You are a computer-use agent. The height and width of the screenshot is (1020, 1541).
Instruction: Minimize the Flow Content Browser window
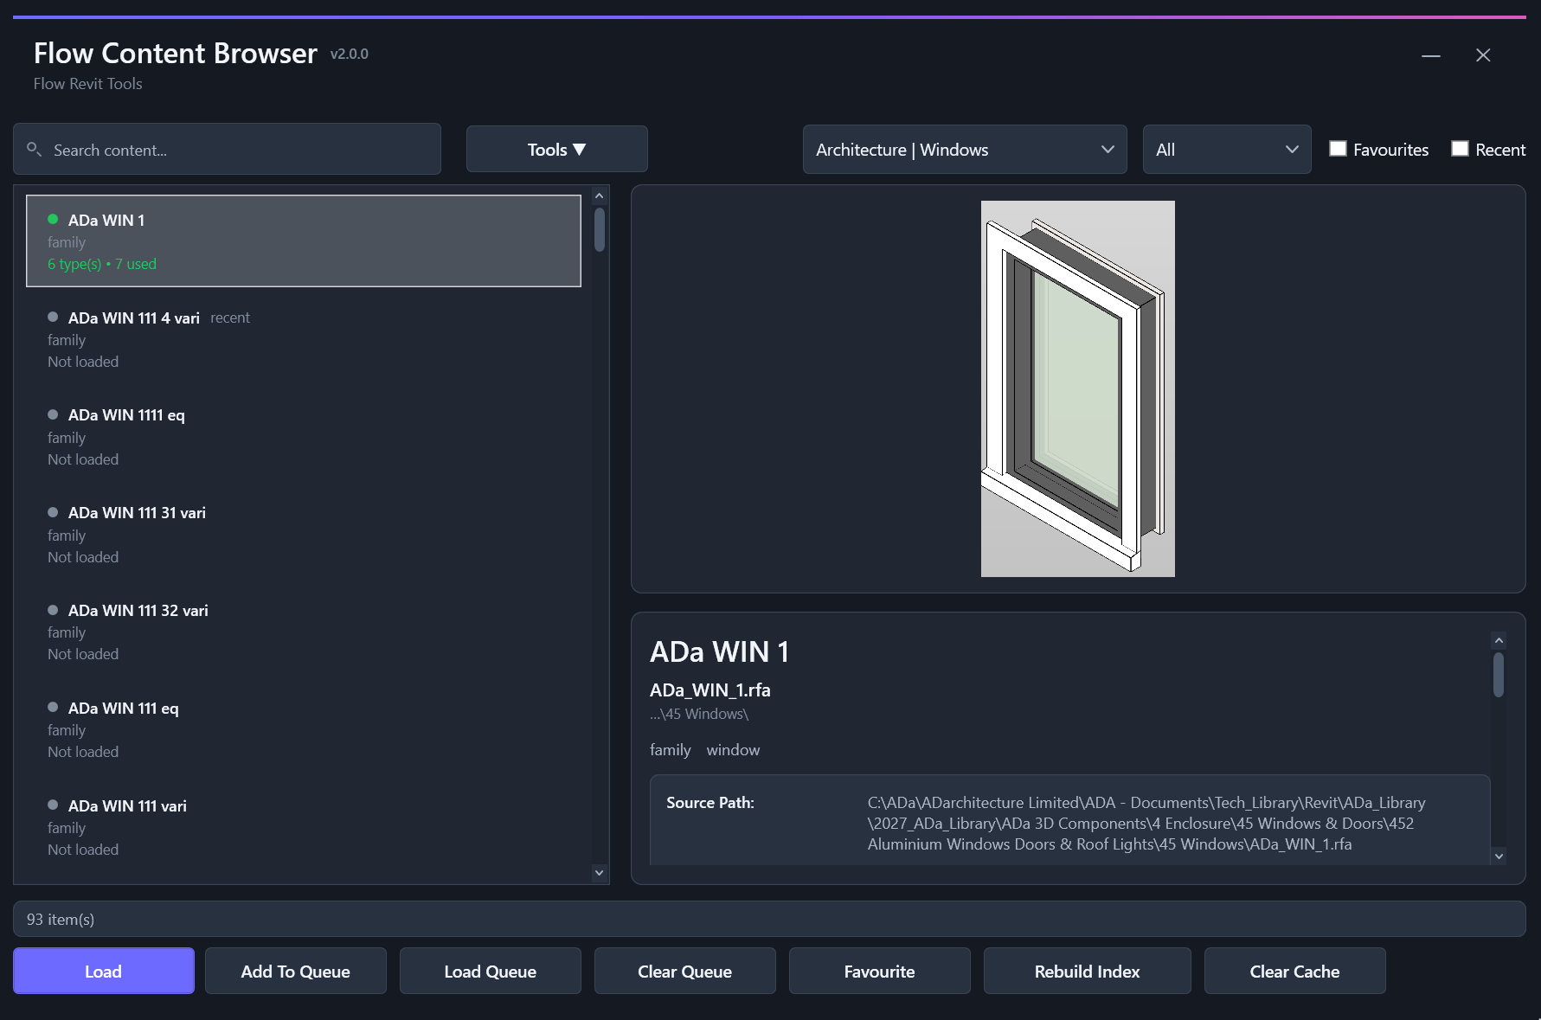click(1431, 55)
